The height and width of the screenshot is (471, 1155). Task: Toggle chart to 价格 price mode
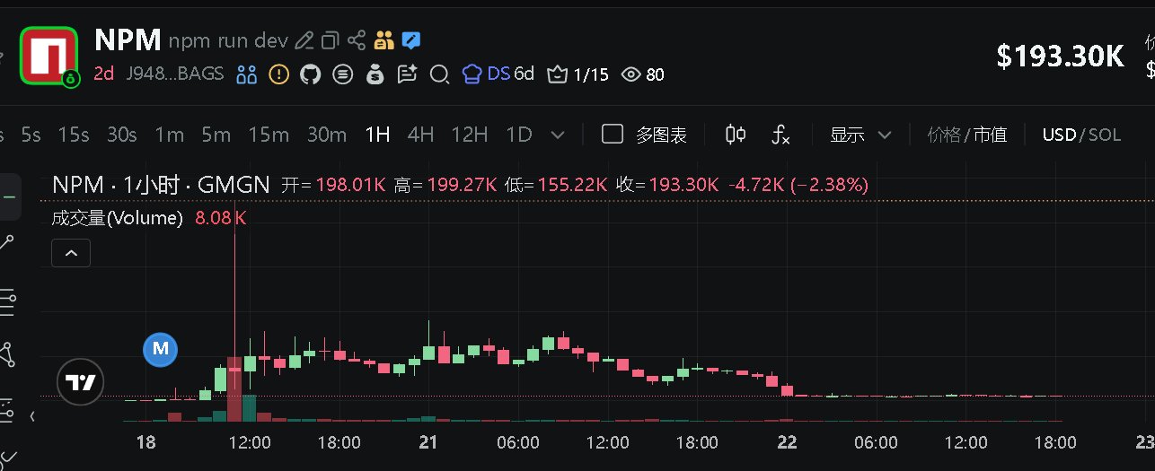click(x=944, y=135)
